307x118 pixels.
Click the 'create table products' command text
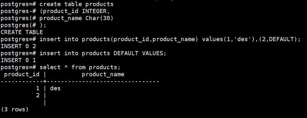76,4
